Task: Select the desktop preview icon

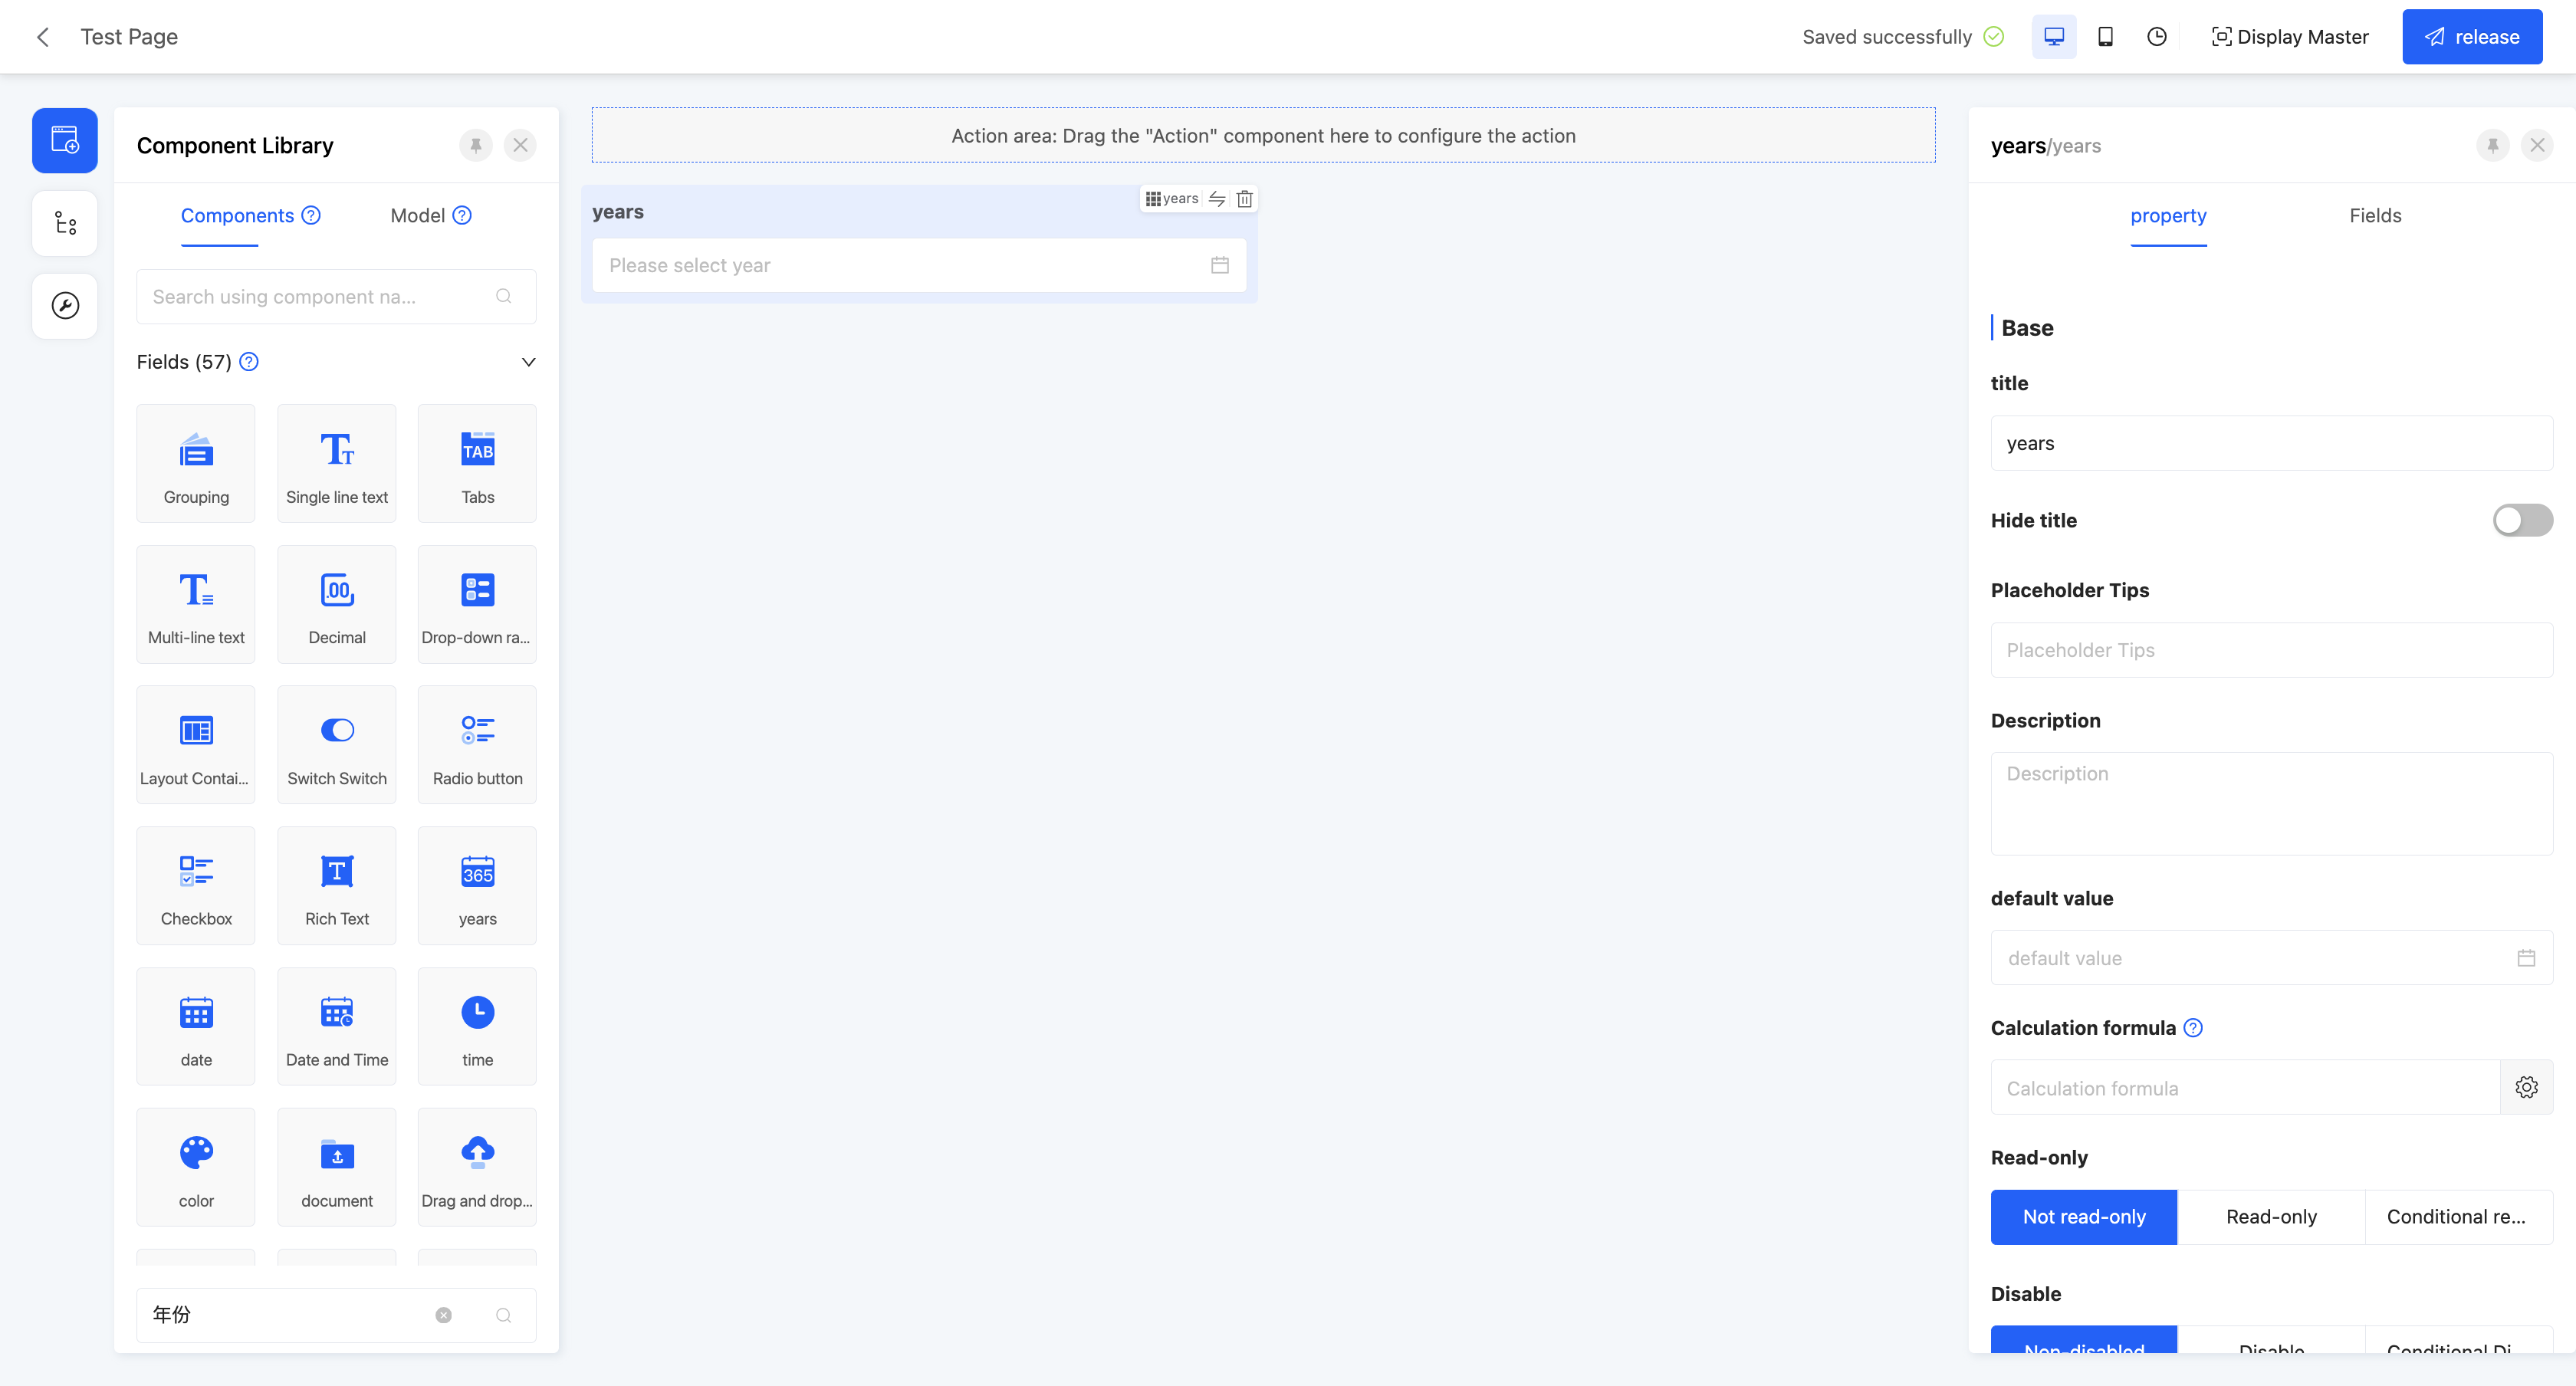Action: 2054,37
